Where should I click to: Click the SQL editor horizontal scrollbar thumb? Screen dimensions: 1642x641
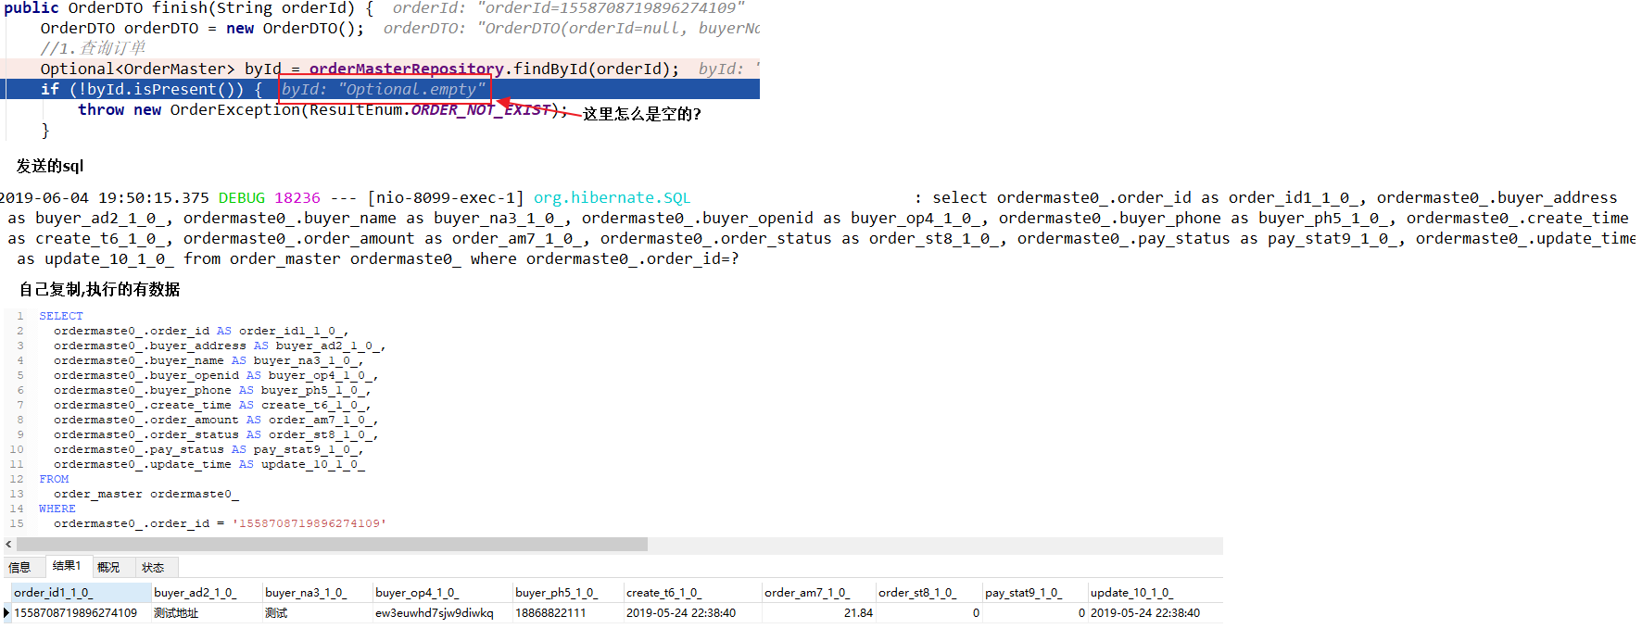(x=332, y=545)
